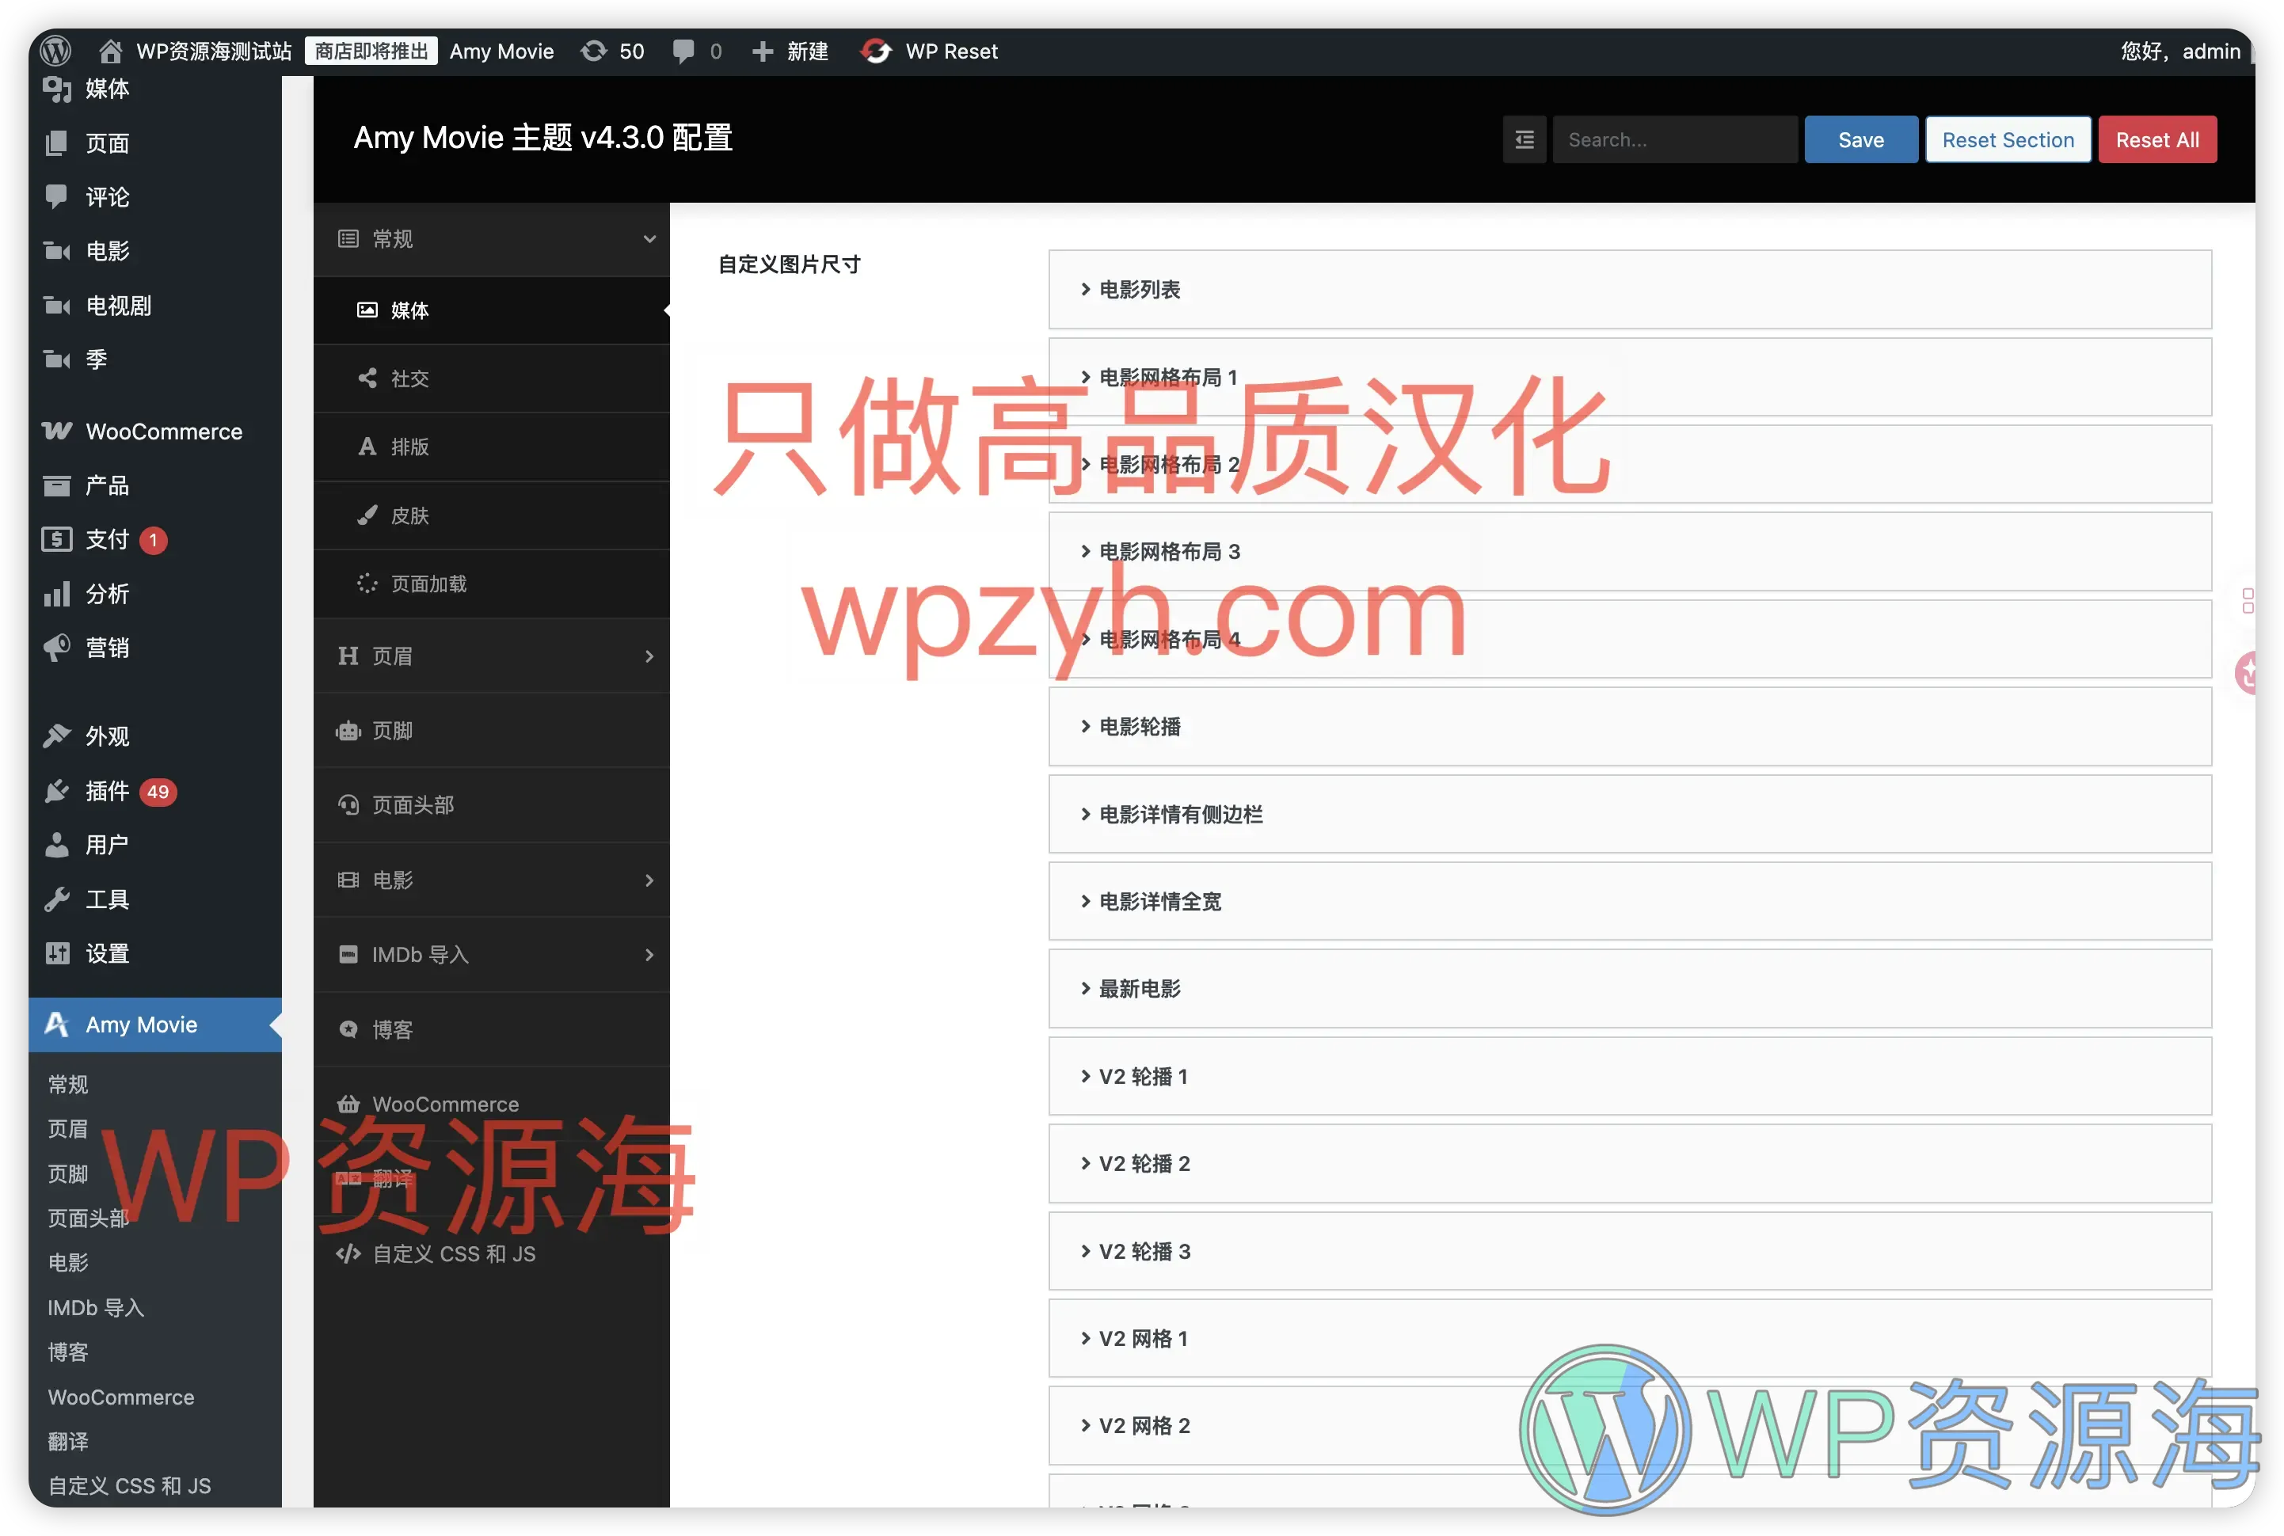Collapse the 常规 section chevron

coord(649,238)
